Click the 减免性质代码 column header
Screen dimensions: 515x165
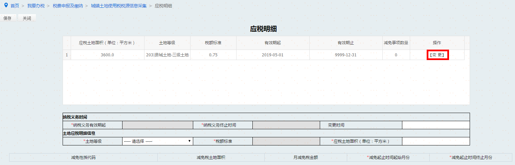[83, 158]
